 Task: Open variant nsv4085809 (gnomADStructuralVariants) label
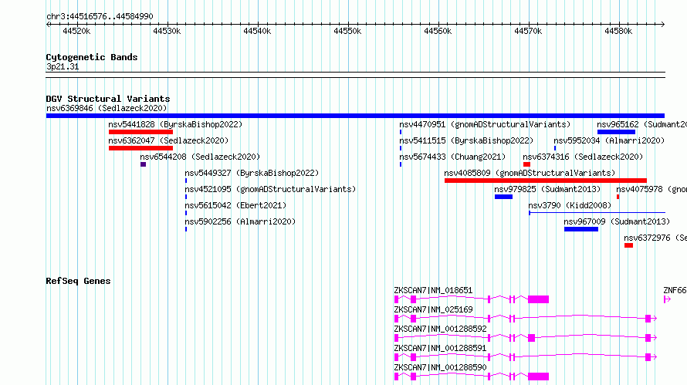point(530,173)
